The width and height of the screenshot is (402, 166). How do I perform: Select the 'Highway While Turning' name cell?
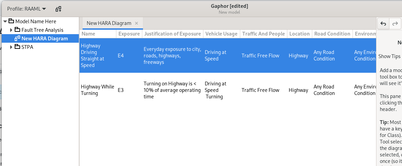point(98,90)
